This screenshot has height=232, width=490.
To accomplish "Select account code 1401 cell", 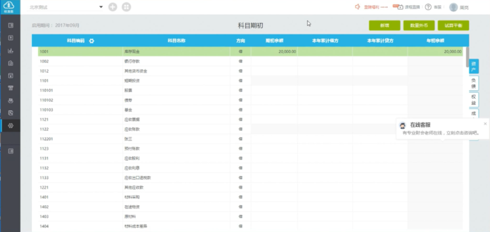I will pyautogui.click(x=80, y=197).
